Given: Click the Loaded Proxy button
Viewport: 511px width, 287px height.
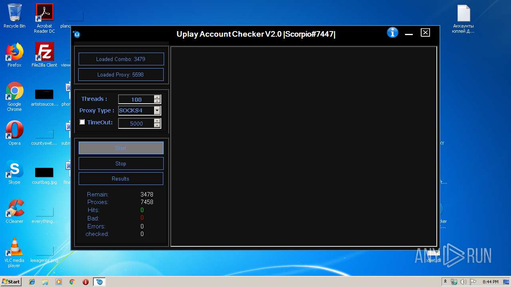Looking at the screenshot, I should tap(121, 75).
